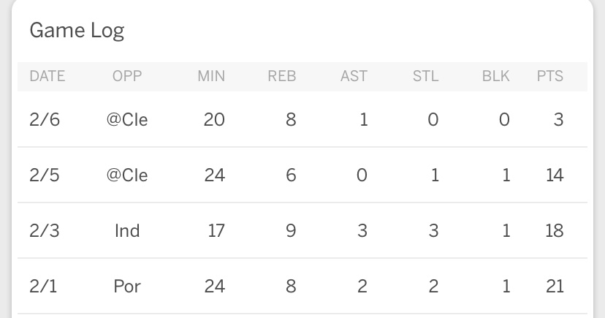Click the @Cle opponent in 2/5 row
Image resolution: width=605 pixels, height=318 pixels.
click(127, 175)
